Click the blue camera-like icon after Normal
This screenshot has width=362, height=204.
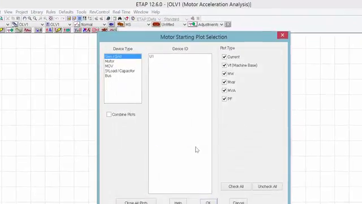111,24
